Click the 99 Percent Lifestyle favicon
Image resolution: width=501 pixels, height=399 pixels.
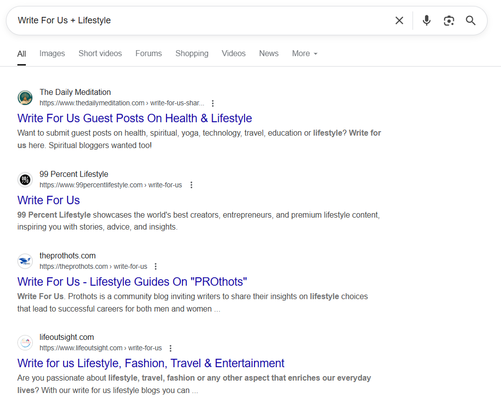click(25, 179)
